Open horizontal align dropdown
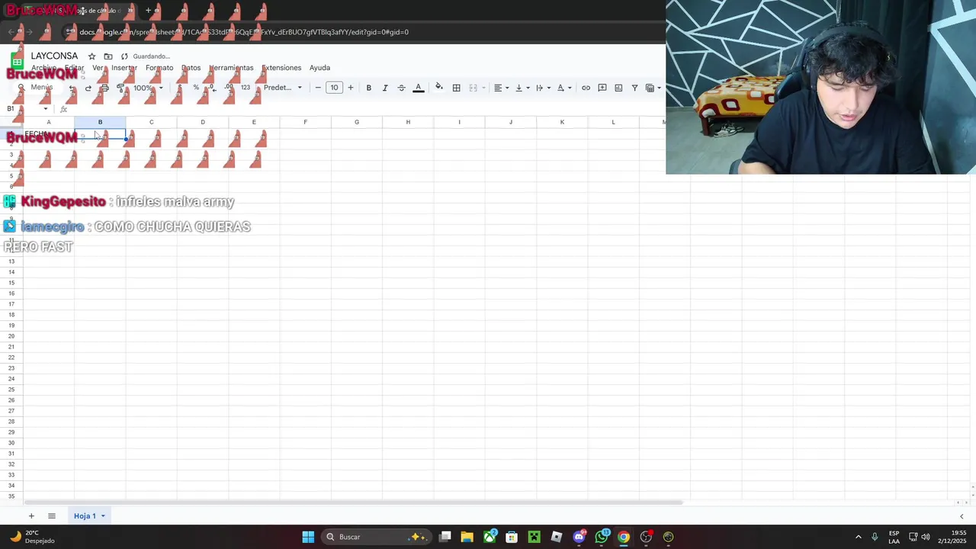Viewport: 976px width, 549px height. tap(501, 88)
